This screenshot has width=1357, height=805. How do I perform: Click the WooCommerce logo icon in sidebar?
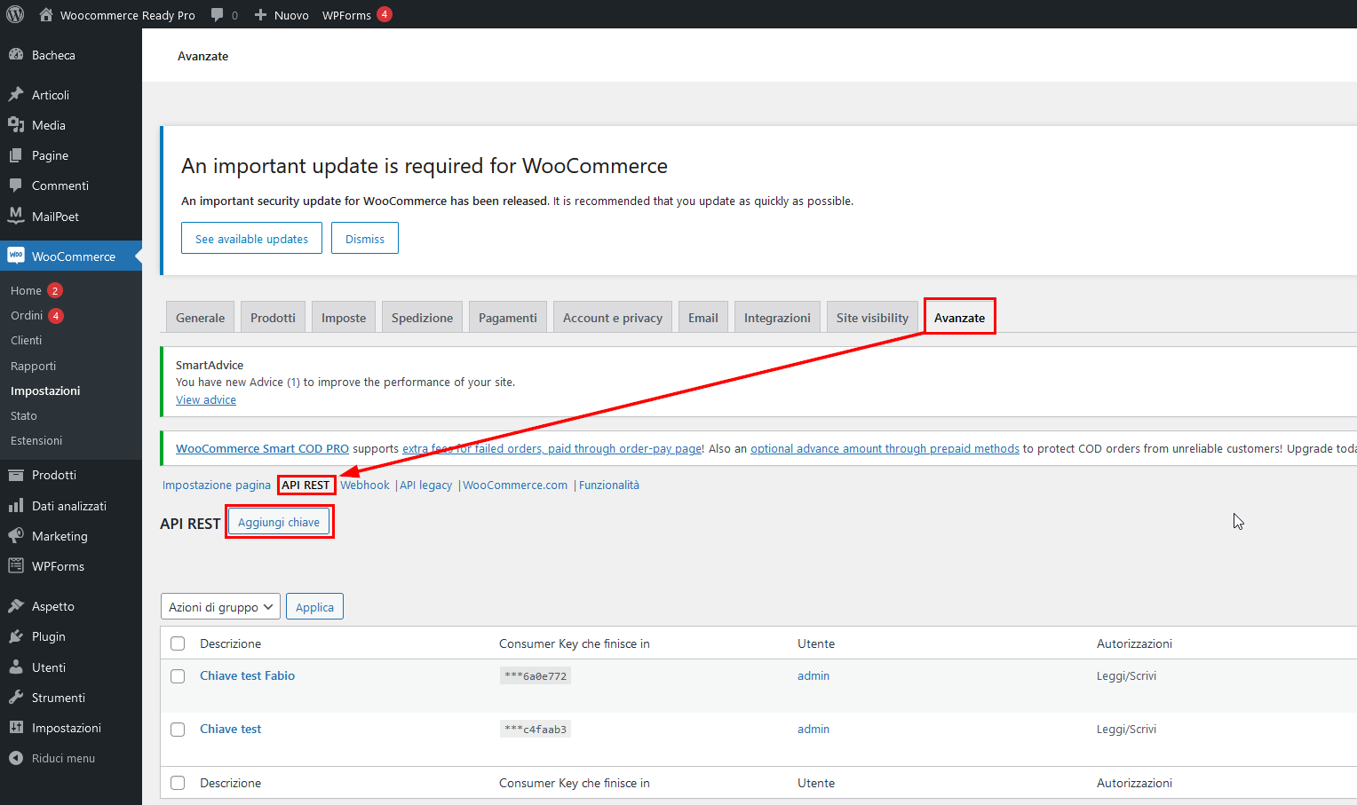click(x=16, y=256)
